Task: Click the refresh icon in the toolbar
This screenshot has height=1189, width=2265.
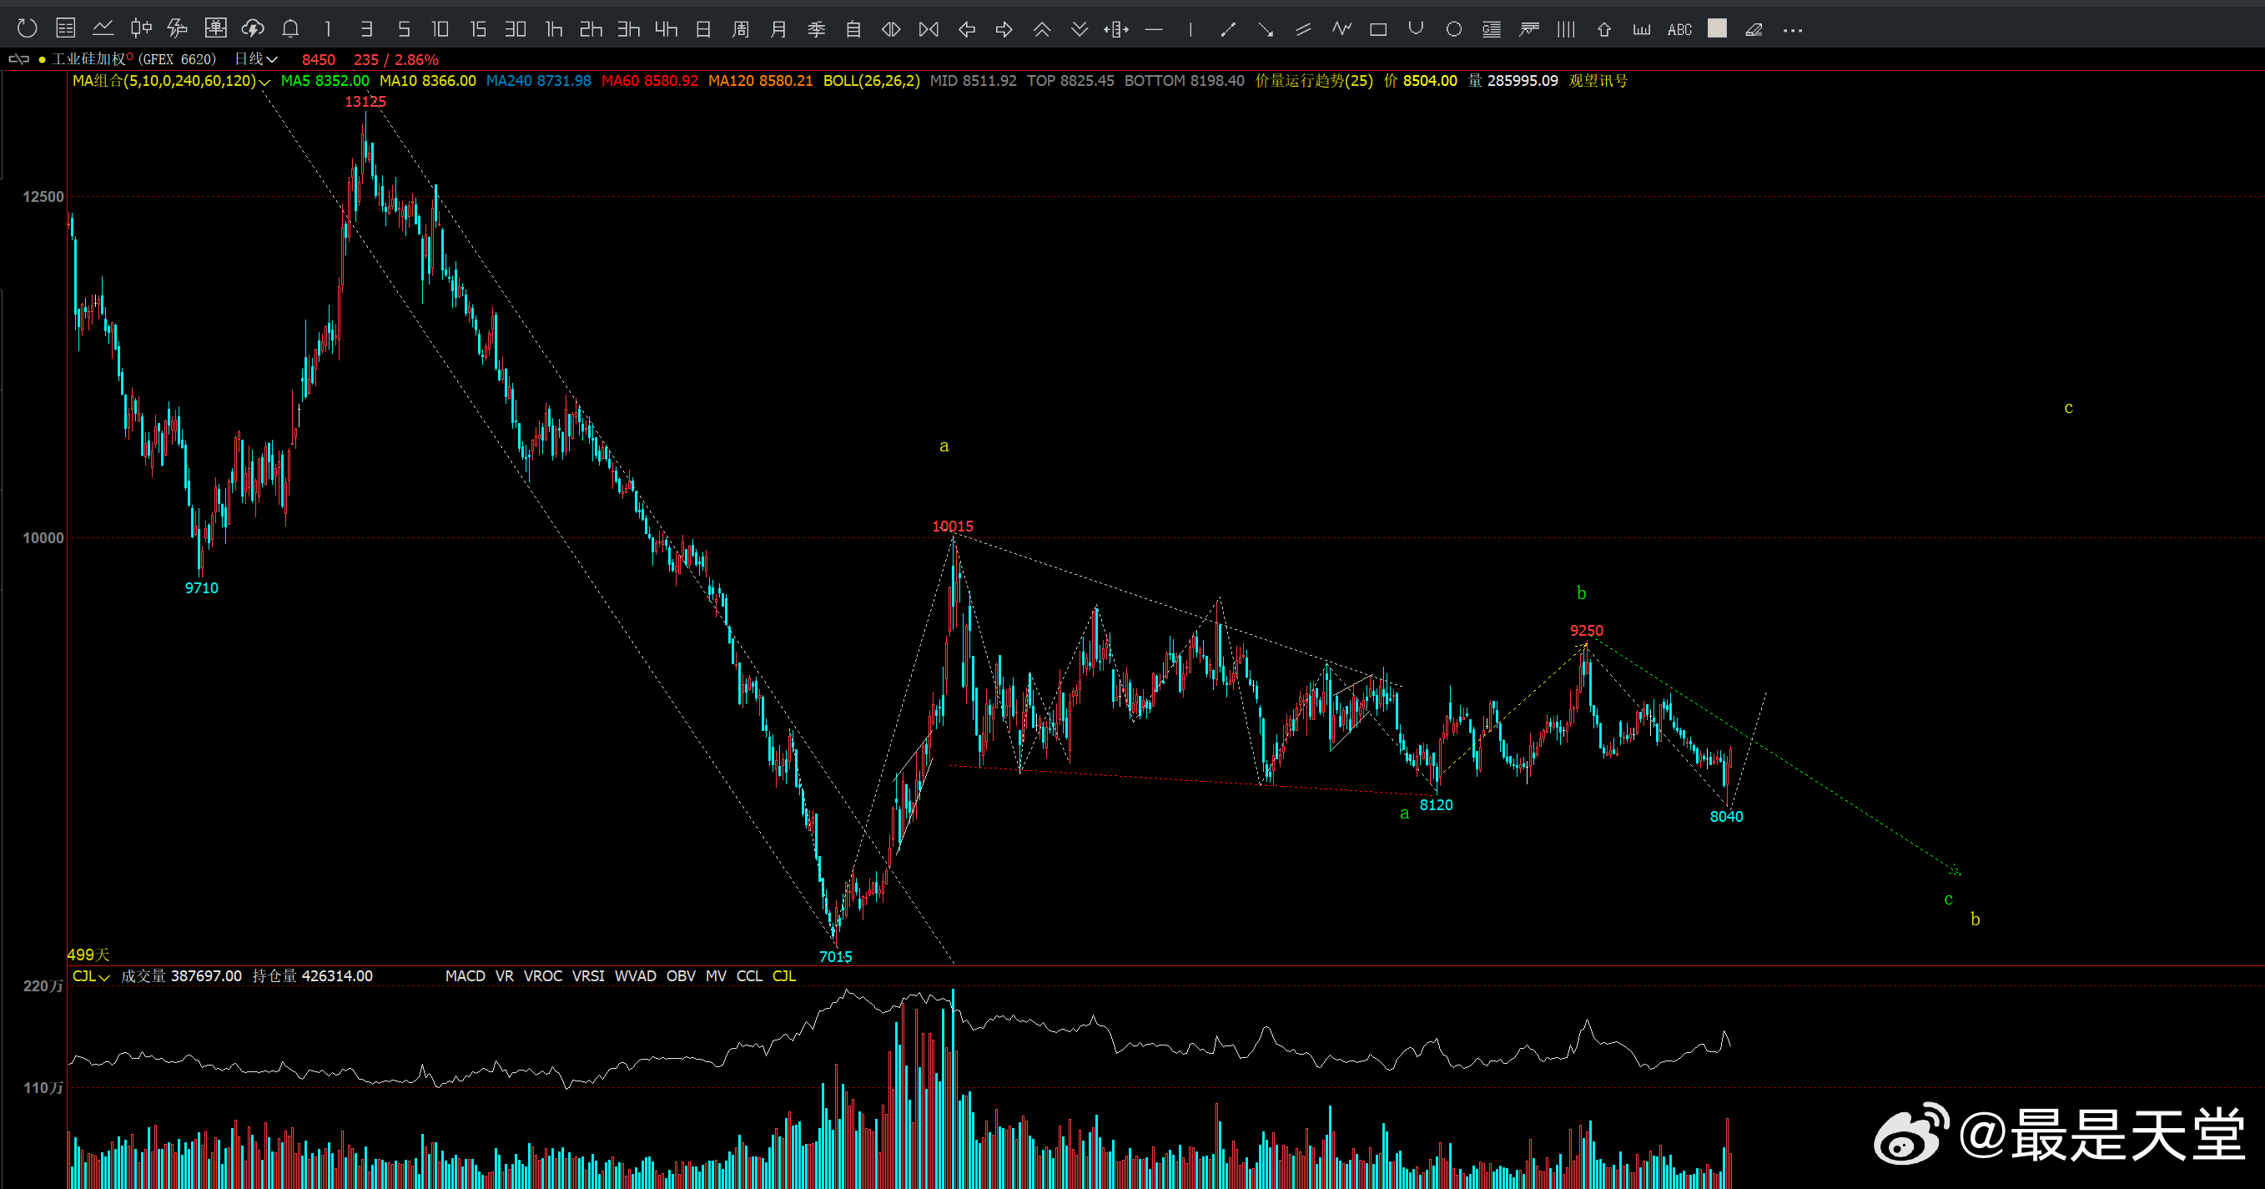Action: pos(28,29)
